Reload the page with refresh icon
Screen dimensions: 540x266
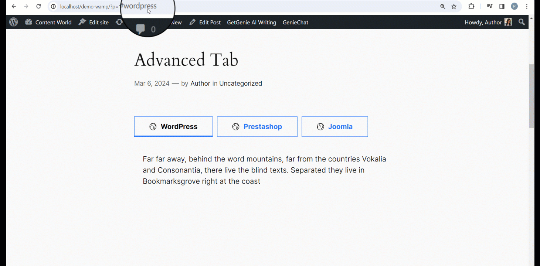[x=38, y=6]
